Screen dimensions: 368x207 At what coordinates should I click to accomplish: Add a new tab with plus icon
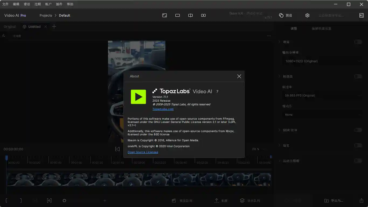54,26
